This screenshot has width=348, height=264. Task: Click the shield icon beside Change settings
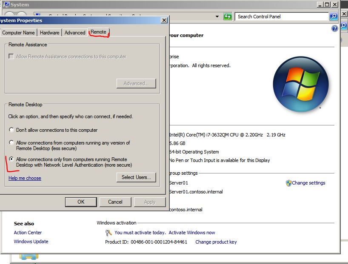click(288, 183)
